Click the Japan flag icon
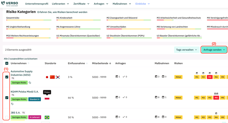Image resolution: width=228 pixels, height=123 pixels. click(x=47, y=77)
